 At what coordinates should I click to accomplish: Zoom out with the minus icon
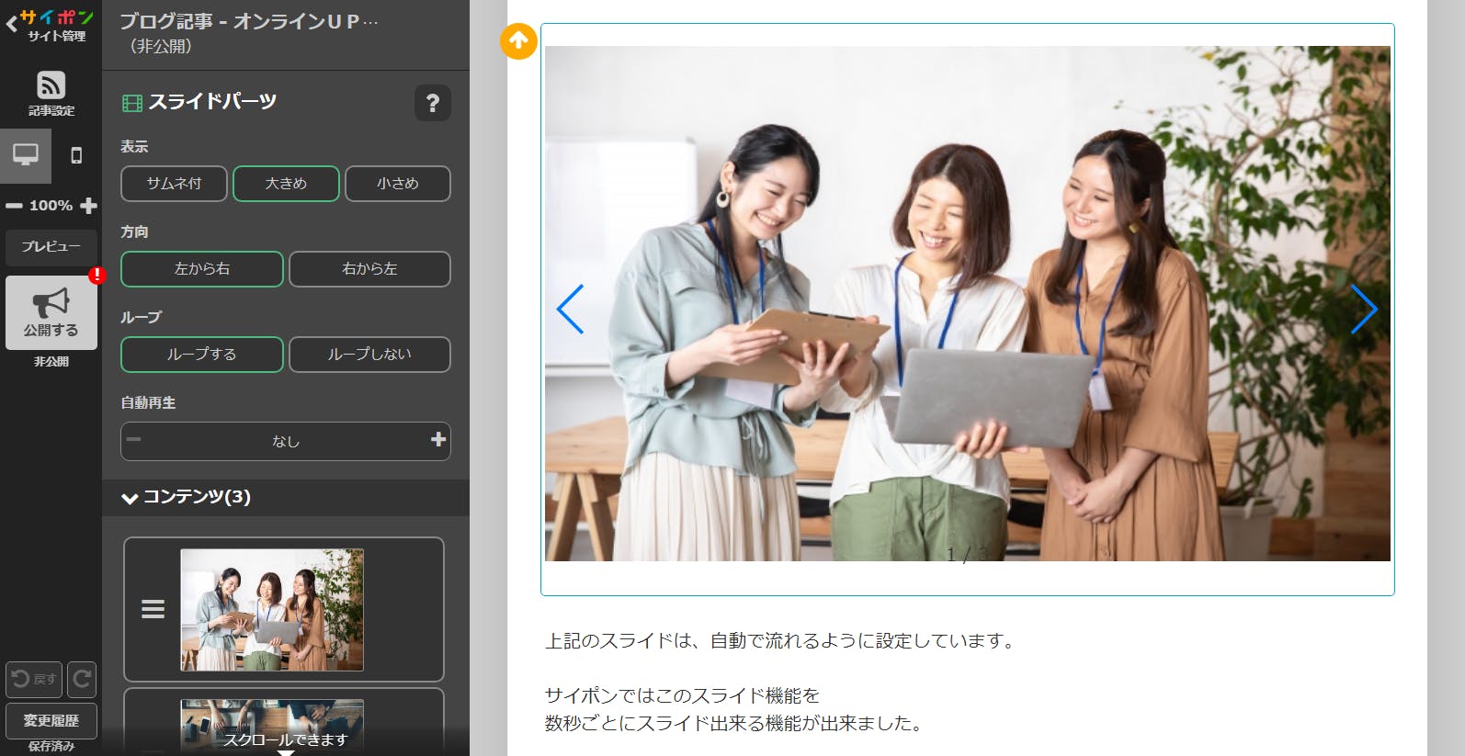(x=14, y=206)
